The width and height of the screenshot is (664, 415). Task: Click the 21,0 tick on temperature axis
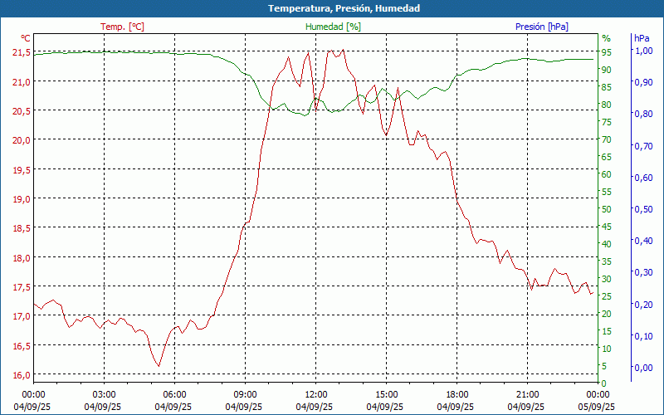point(22,81)
